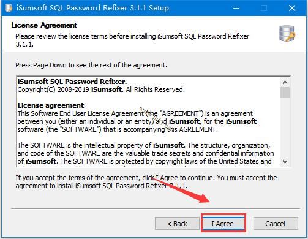
Task: Click the bold 'iSumsoft SQL Password Refixer.' heading
Action: (x=72, y=82)
